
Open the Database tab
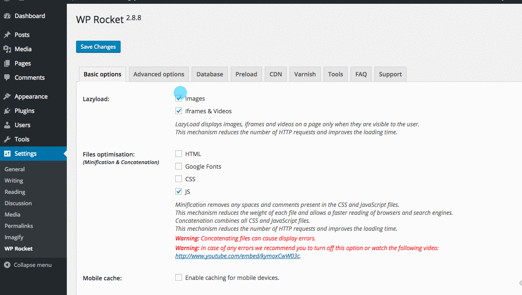click(x=210, y=74)
